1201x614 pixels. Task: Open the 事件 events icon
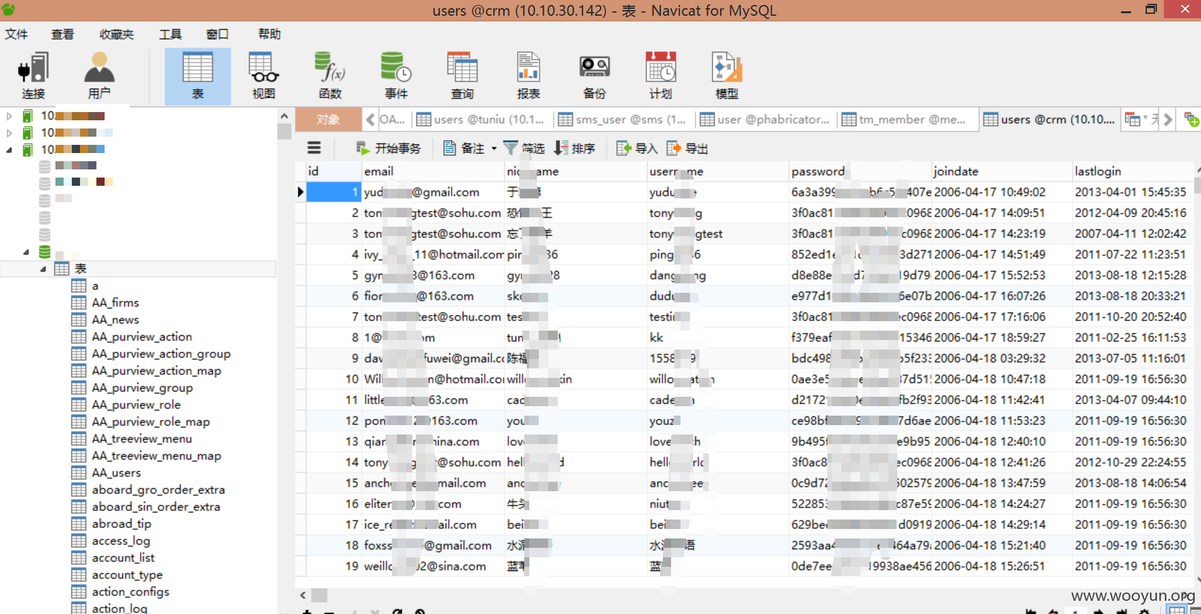click(x=396, y=76)
